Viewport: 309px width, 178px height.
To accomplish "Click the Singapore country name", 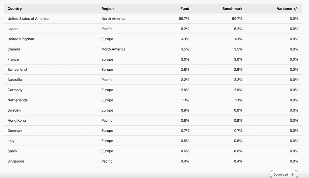I will [x=16, y=161].
